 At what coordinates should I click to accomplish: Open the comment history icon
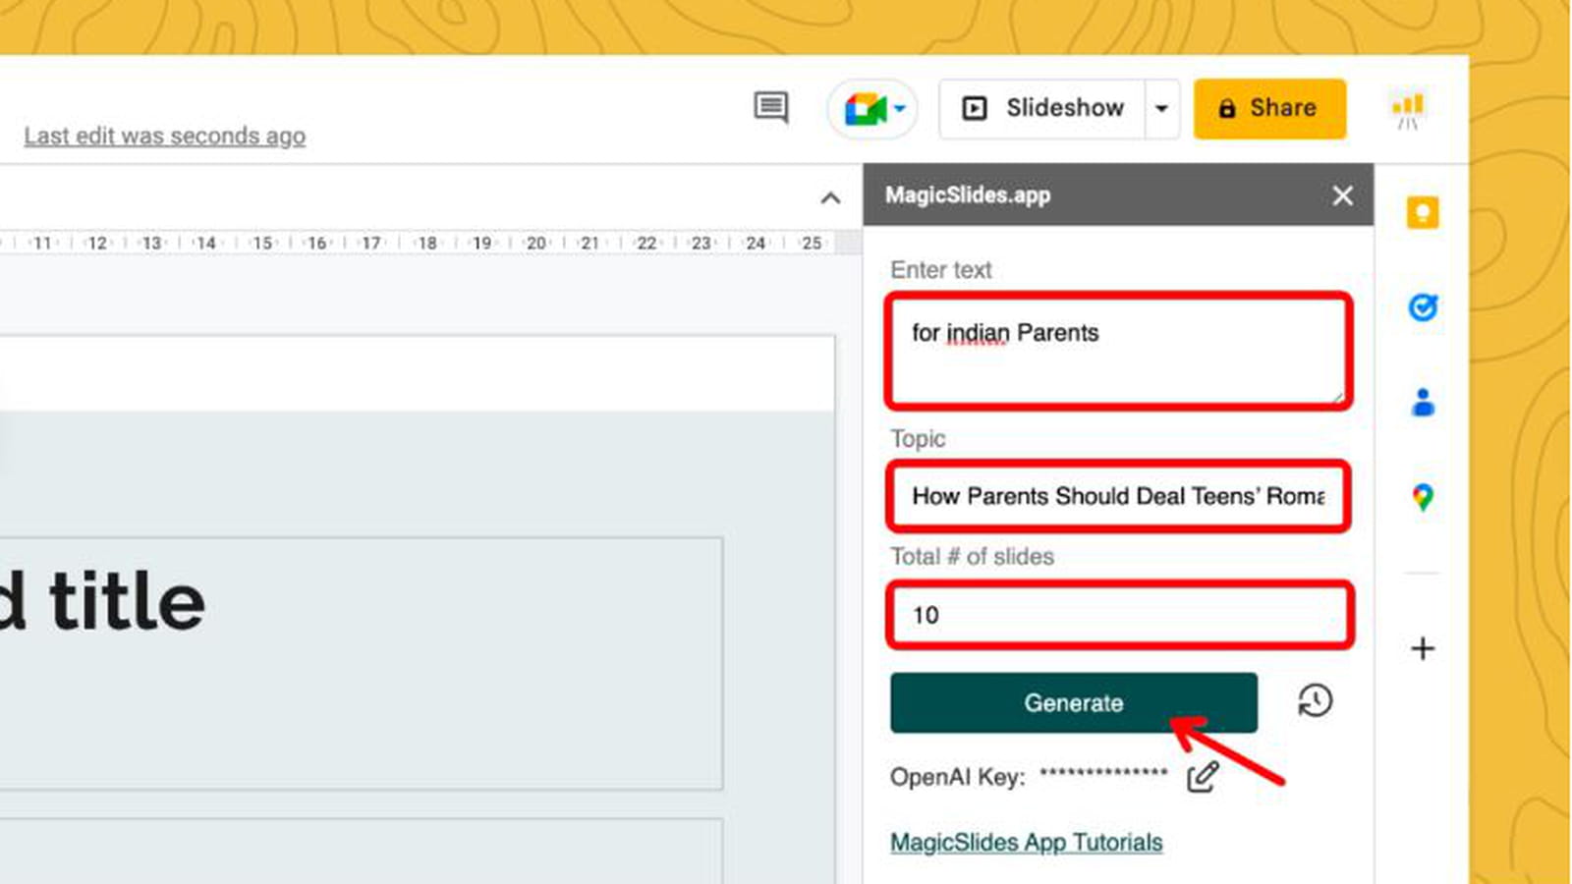tap(770, 107)
